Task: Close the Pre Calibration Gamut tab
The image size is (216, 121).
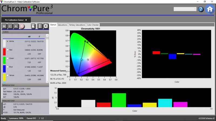Action: 26,20
